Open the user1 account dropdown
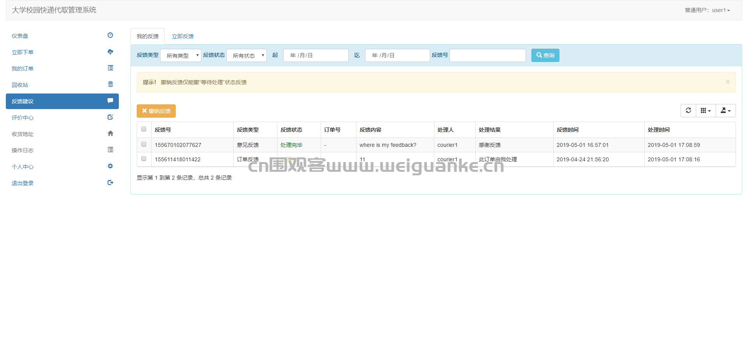Viewport: 748px width, 344px height. click(707, 10)
